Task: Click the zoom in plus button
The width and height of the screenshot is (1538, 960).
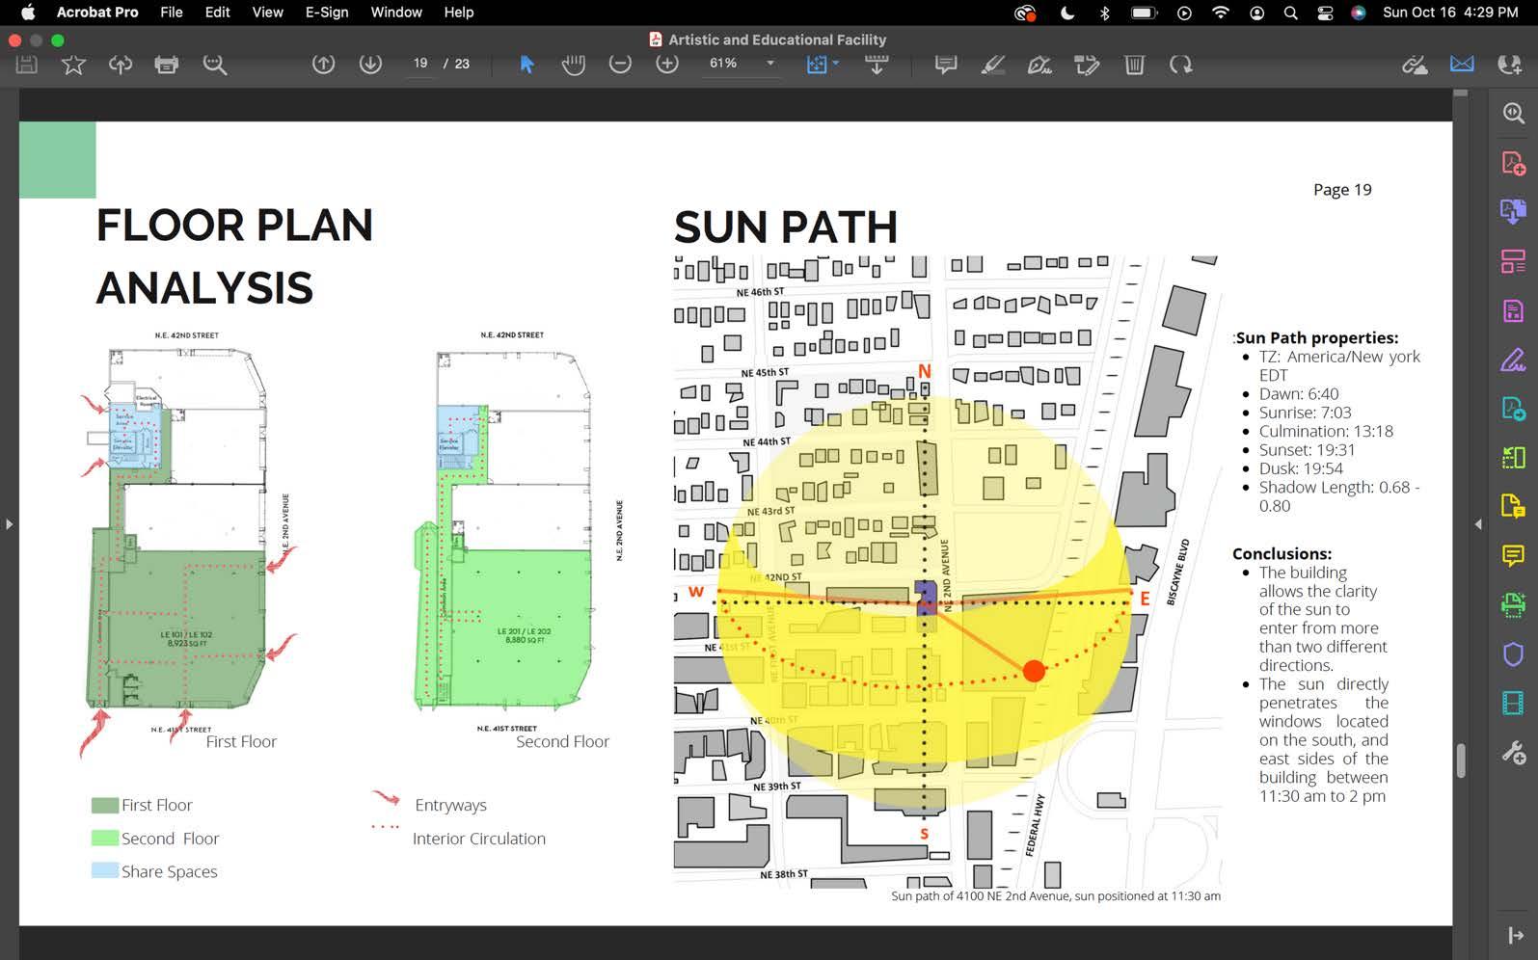Action: point(667,65)
